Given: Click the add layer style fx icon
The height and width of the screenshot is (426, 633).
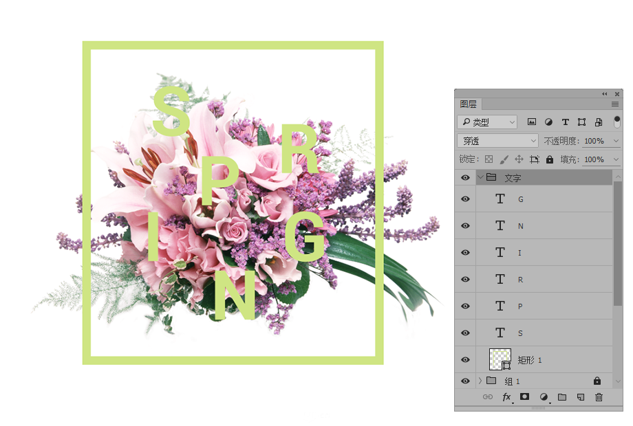Looking at the screenshot, I should tap(506, 397).
